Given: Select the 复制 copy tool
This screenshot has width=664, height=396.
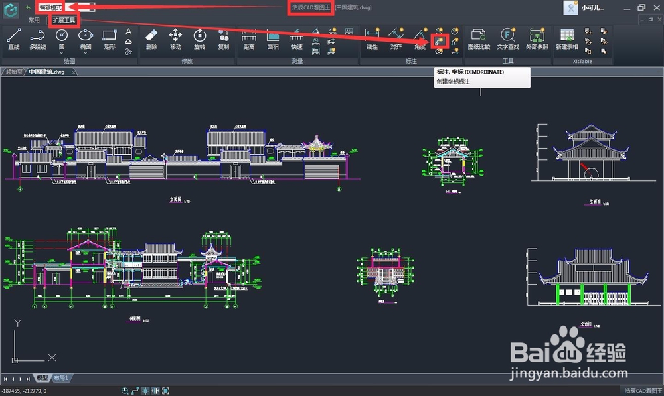Looking at the screenshot, I should pyautogui.click(x=224, y=39).
